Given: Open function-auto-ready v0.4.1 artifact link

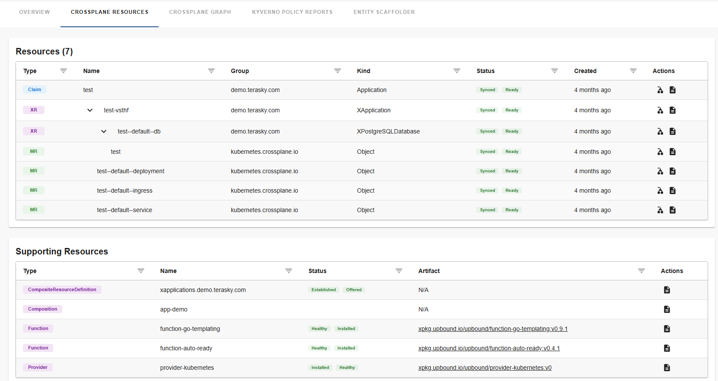Looking at the screenshot, I should tap(489, 348).
